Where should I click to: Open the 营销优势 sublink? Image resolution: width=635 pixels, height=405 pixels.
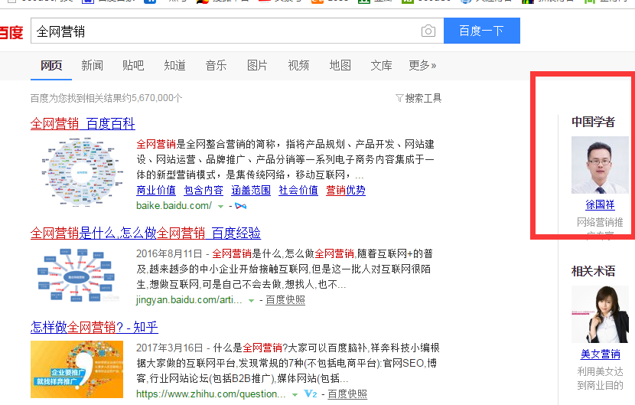[346, 190]
